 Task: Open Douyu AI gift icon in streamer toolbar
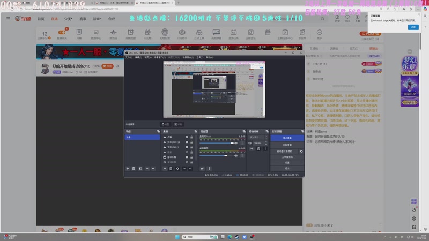[148, 34]
